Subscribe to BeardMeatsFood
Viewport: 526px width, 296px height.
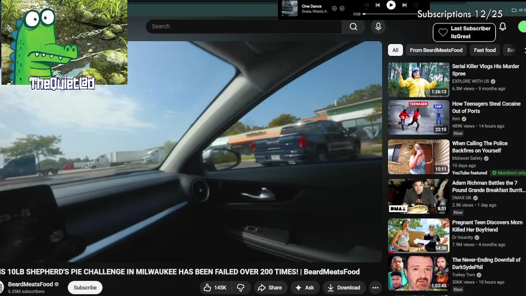85,288
